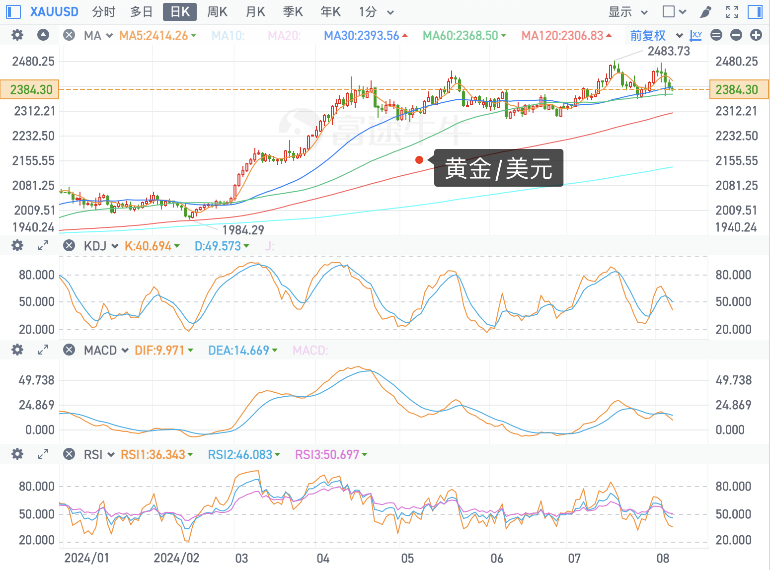Select the 日K daily candlestick tab

[180, 11]
